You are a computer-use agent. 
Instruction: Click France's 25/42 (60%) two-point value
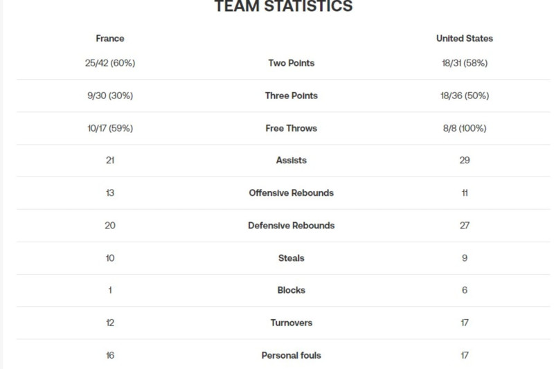(110, 63)
